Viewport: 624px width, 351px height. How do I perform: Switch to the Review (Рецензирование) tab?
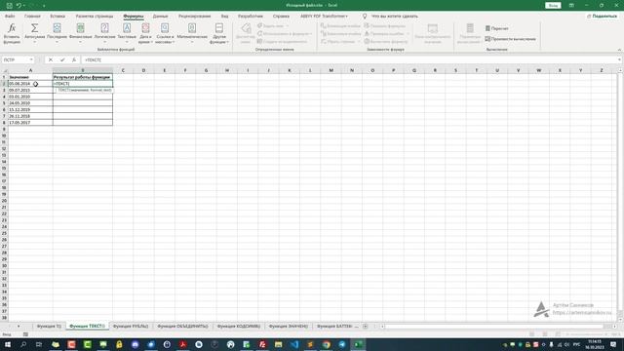(195, 16)
